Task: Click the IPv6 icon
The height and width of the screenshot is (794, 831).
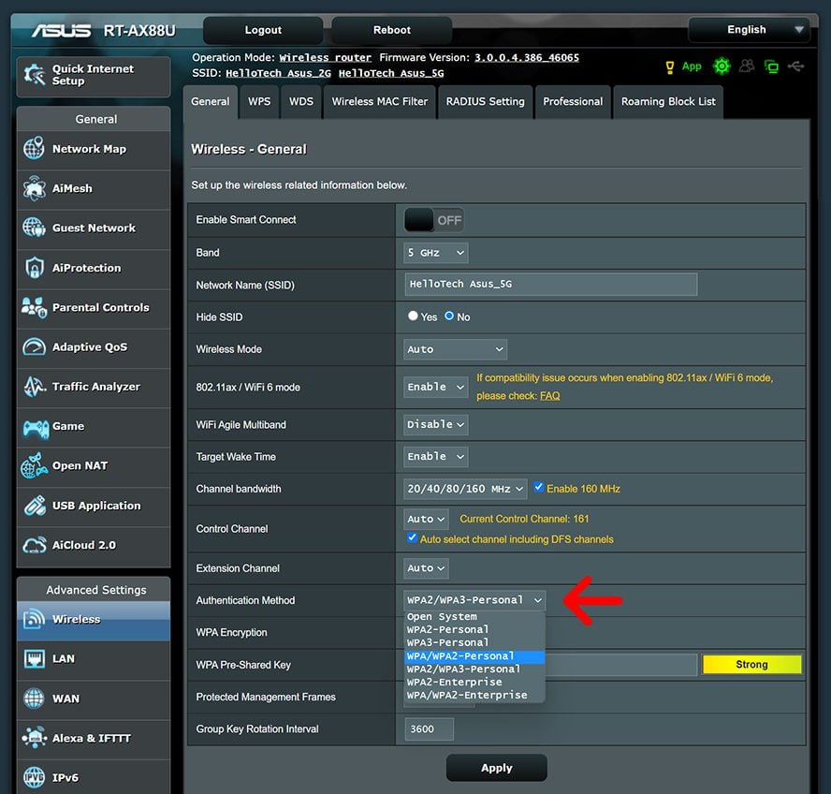Action: (x=34, y=777)
